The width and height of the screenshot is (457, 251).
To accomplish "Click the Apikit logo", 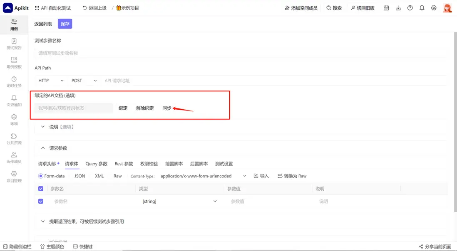I will 16,8.
